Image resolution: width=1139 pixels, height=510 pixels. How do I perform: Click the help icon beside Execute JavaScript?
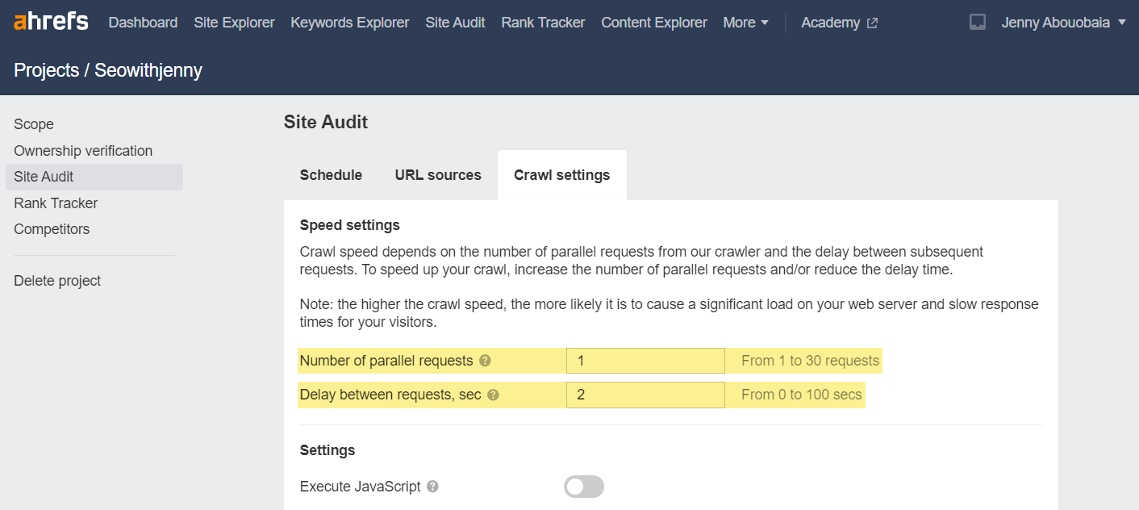[x=433, y=486]
